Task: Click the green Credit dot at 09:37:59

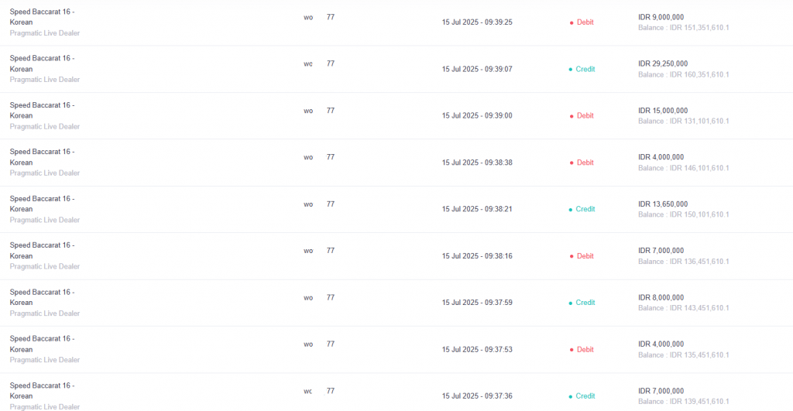Action: coord(571,303)
